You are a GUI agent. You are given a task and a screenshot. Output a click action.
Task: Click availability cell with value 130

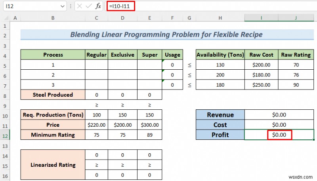(x=220, y=65)
